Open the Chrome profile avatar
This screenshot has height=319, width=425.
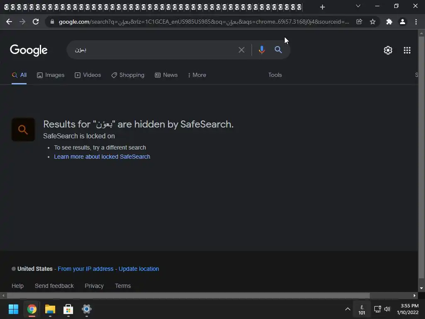coord(403,22)
